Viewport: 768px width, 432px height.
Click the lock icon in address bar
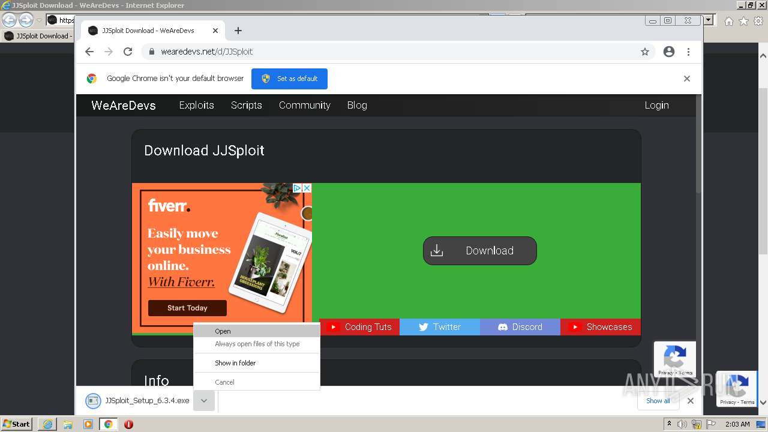pyautogui.click(x=152, y=52)
